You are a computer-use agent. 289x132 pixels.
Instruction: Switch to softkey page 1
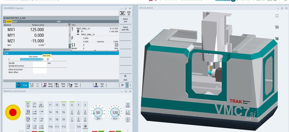click(x=127, y=85)
